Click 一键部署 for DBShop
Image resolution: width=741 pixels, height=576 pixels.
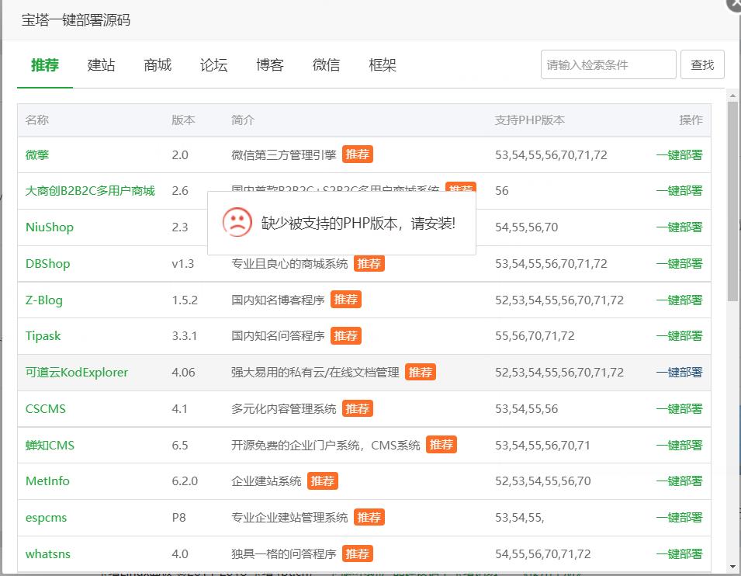coord(679,263)
